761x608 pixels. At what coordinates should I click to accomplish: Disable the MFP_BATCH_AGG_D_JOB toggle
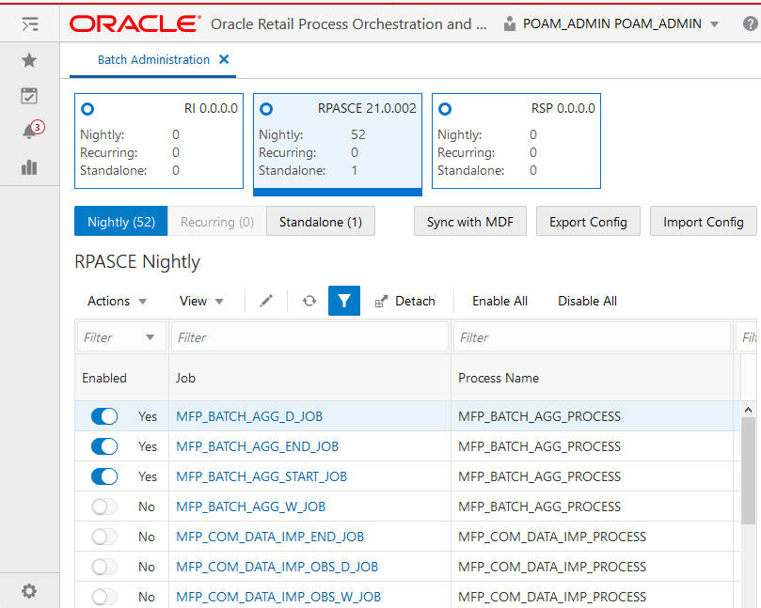click(104, 416)
